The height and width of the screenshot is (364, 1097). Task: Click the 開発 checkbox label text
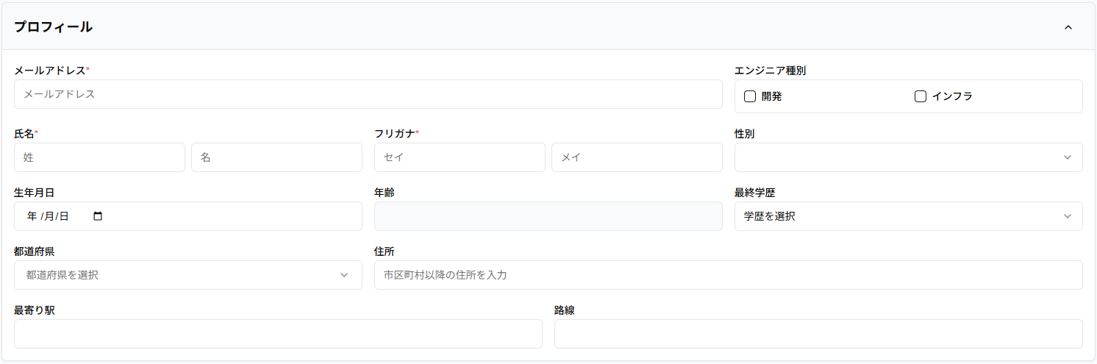coord(771,96)
